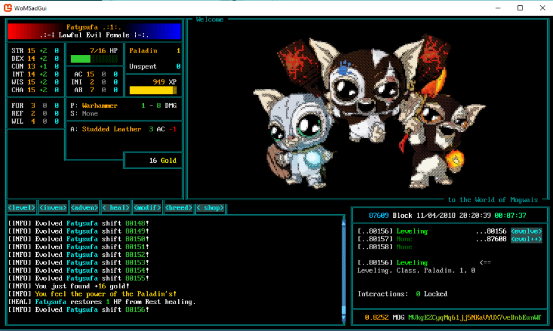The image size is (553, 331).
Task: Open the <modif> button
Action: [x=147, y=208]
